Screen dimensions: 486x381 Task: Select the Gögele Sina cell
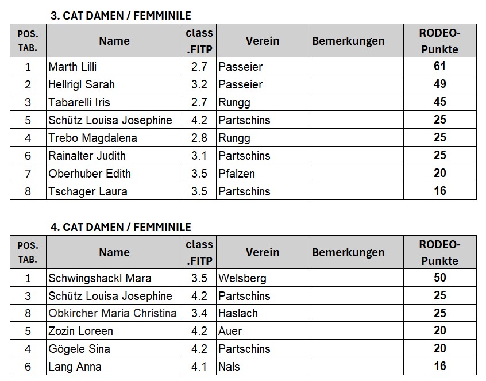pyautogui.click(x=115, y=348)
